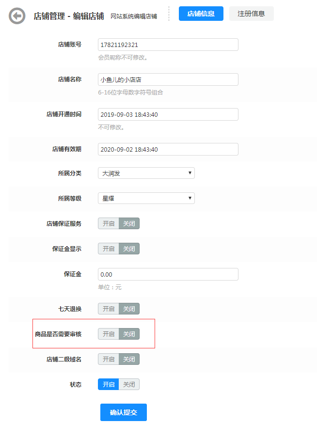The image size is (317, 423).
Task: Turn on 店铺保证服务 with 开启
Action: click(x=109, y=223)
